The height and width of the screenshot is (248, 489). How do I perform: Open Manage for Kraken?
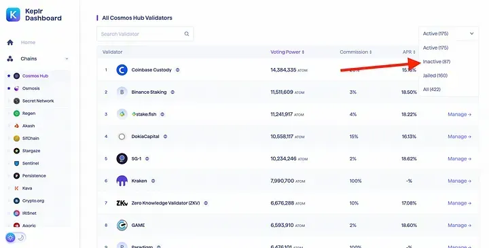(459, 181)
